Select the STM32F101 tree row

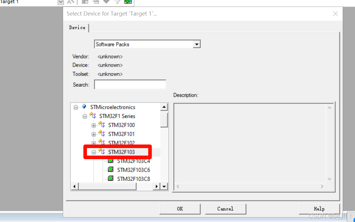(x=121, y=134)
